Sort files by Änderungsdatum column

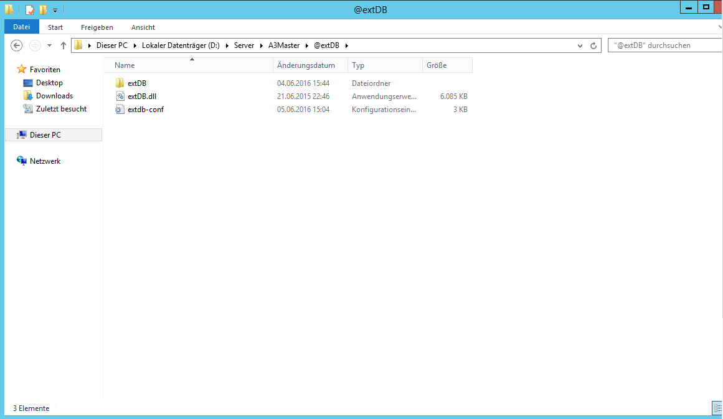click(306, 65)
